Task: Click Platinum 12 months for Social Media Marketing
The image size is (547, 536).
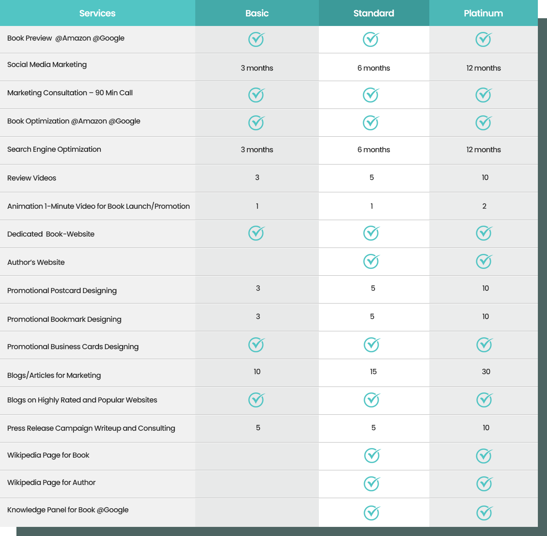Action: (483, 68)
